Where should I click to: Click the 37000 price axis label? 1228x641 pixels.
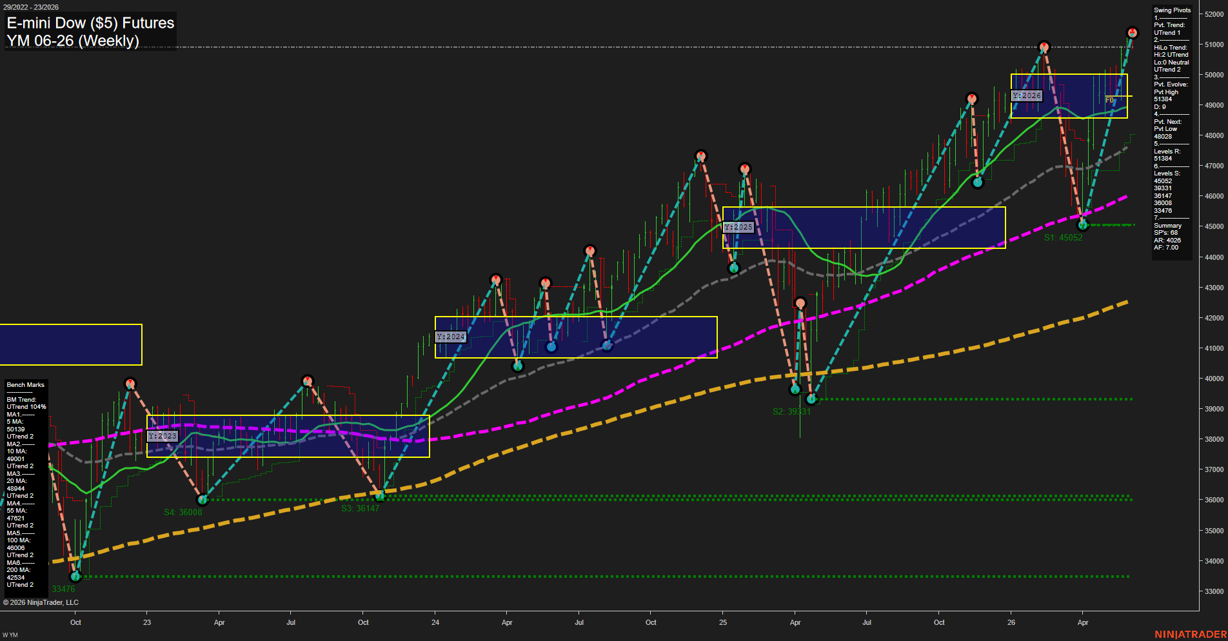point(1214,470)
